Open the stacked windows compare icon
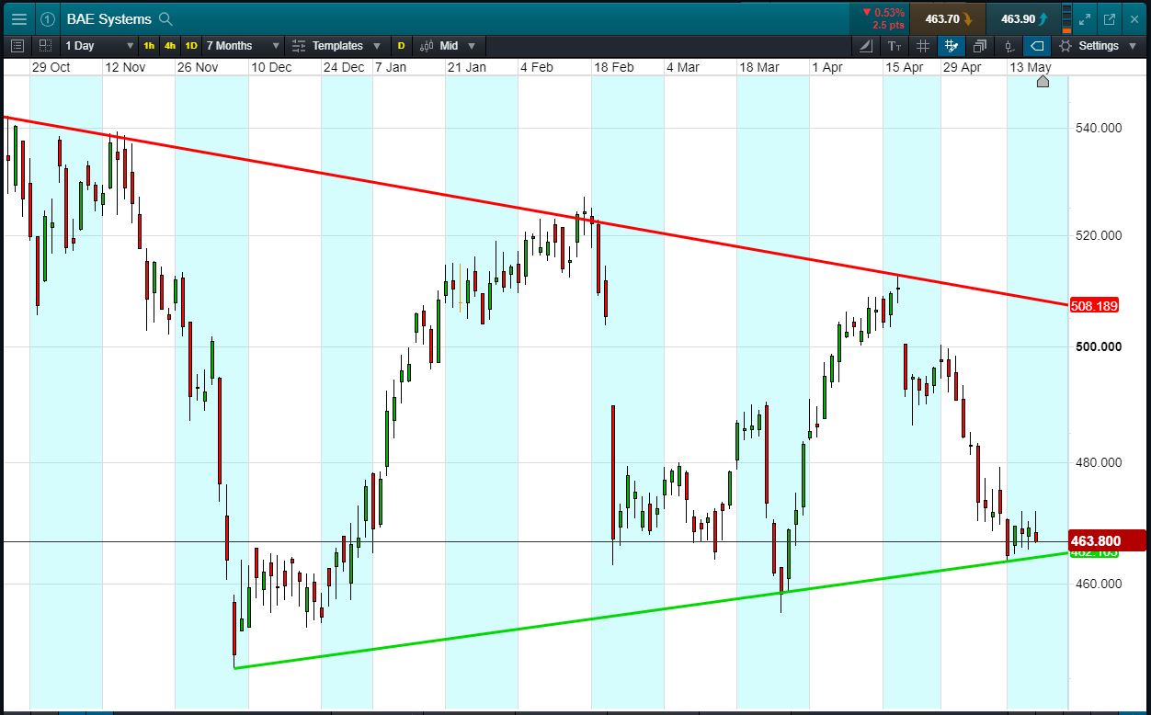This screenshot has width=1151, height=715. (x=980, y=45)
